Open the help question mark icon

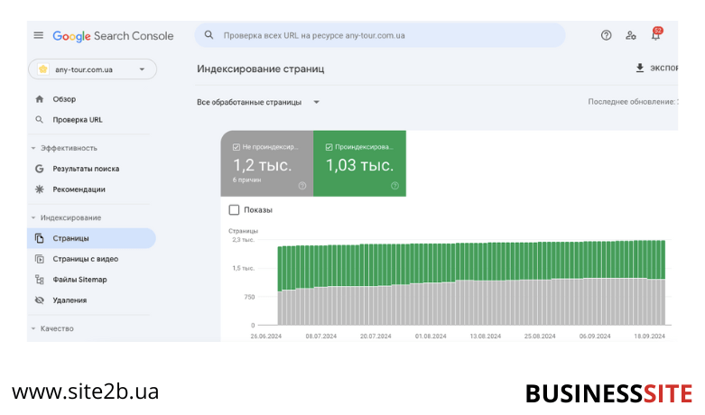606,35
